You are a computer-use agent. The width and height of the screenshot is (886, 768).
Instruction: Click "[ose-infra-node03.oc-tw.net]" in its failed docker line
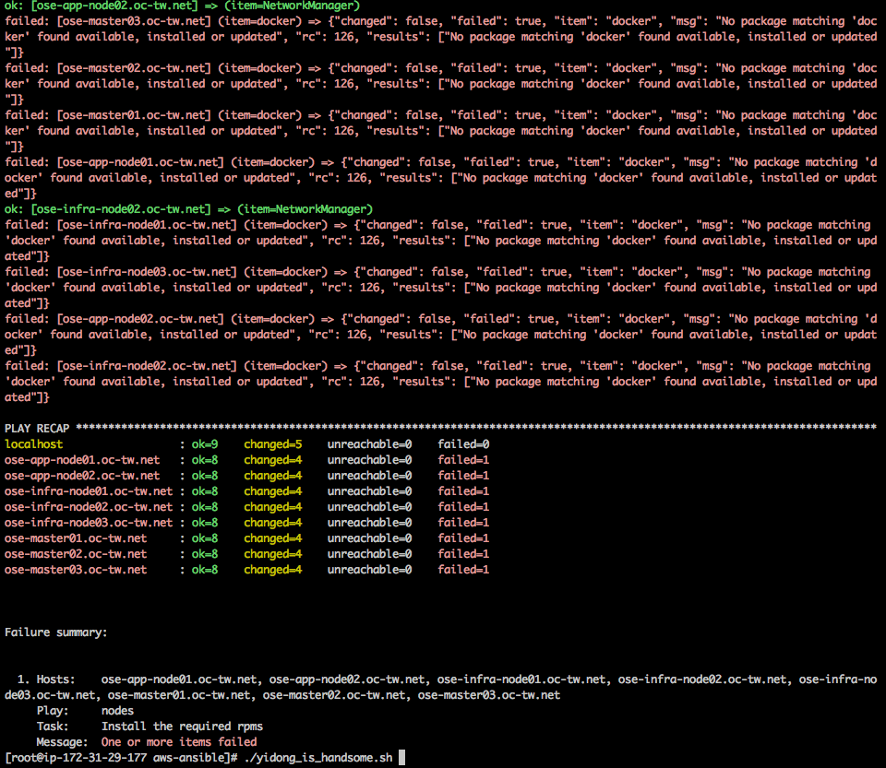coord(147,272)
